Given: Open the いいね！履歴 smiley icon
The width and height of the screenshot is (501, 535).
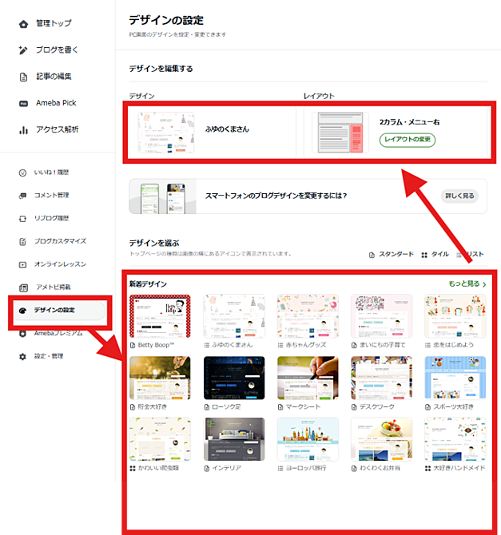Looking at the screenshot, I should point(23,172).
